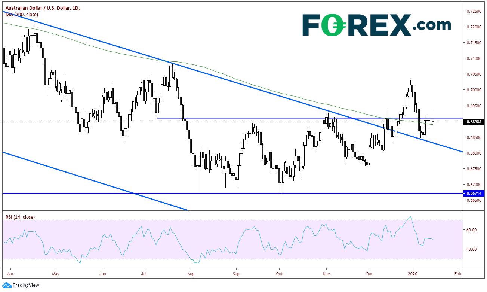Select the 0.72500 price axis label
Screen dimensions: 487x292
pos(473,11)
